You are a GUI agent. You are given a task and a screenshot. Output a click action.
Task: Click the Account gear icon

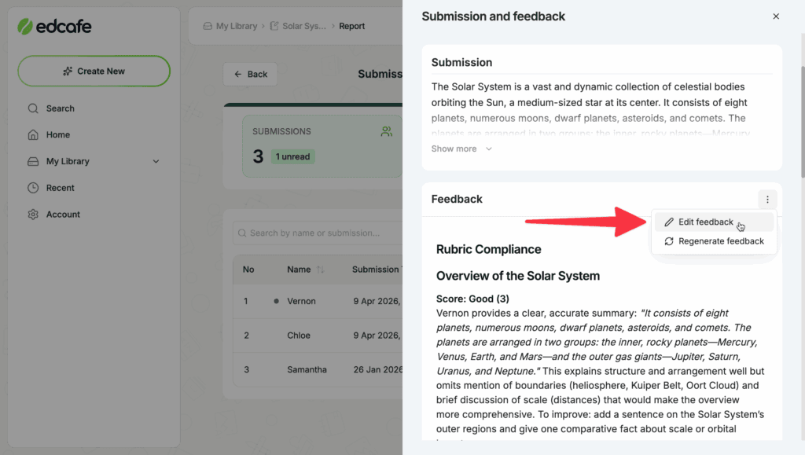tap(33, 215)
